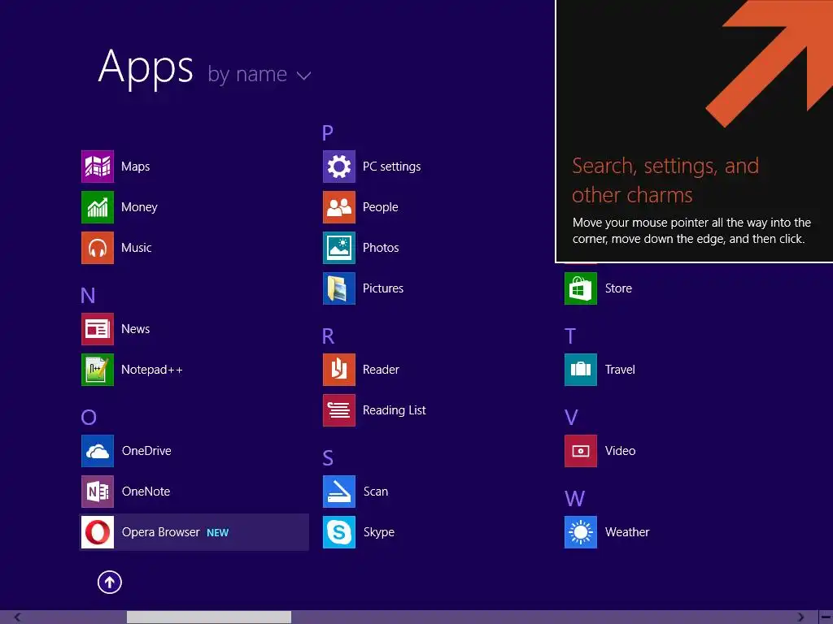Open the Pictures folder icon
833x624 pixels.
339,288
